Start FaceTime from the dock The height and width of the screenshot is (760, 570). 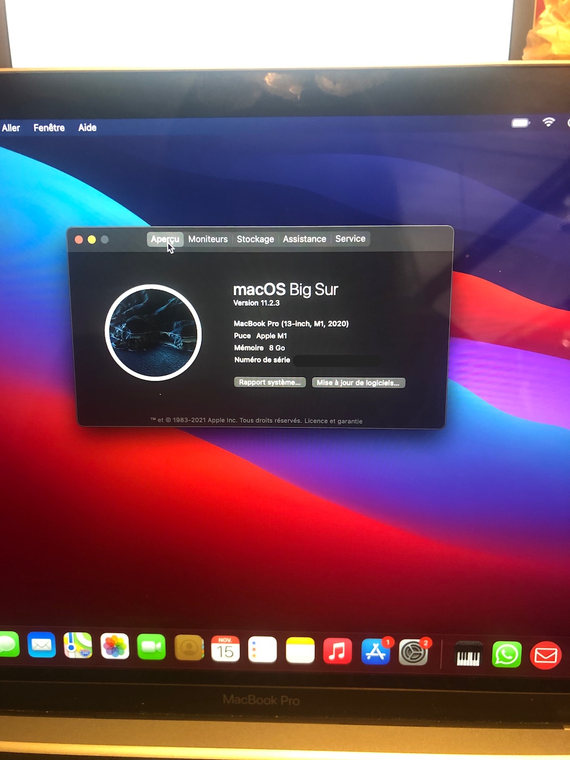[152, 647]
